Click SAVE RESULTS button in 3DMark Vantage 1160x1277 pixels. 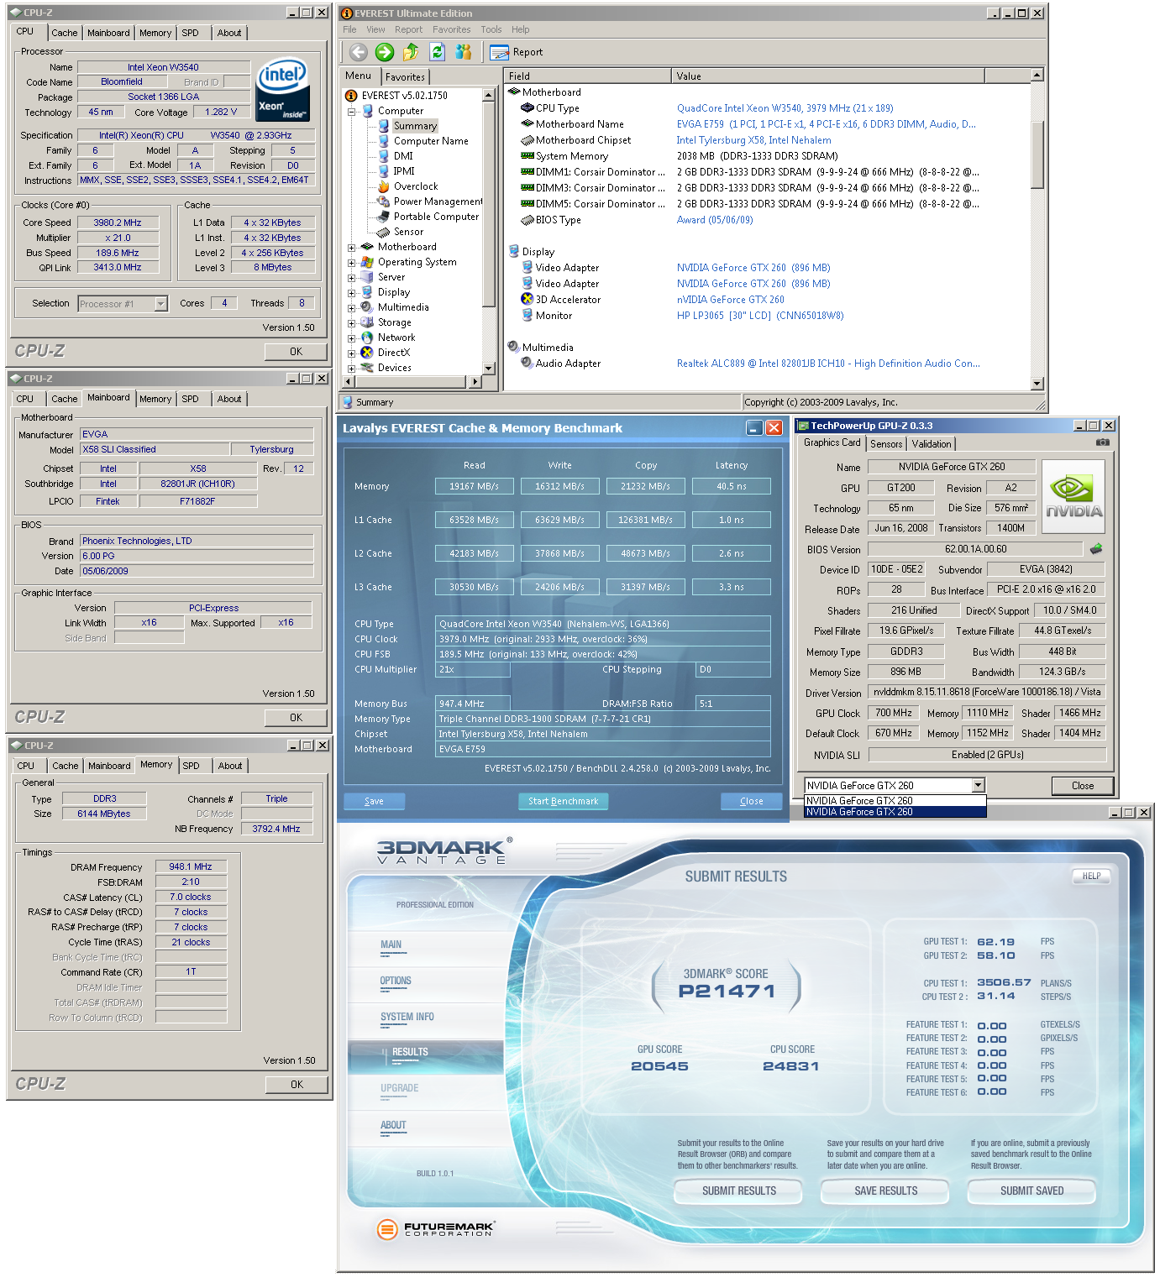(886, 1191)
